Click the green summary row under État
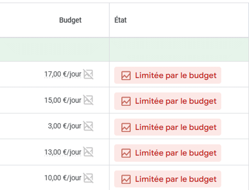 point(179,50)
